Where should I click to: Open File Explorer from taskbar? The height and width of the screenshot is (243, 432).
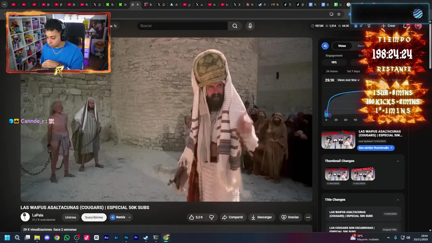point(37,238)
